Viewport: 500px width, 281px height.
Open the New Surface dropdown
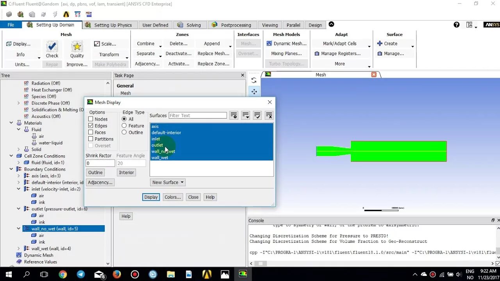(x=168, y=182)
